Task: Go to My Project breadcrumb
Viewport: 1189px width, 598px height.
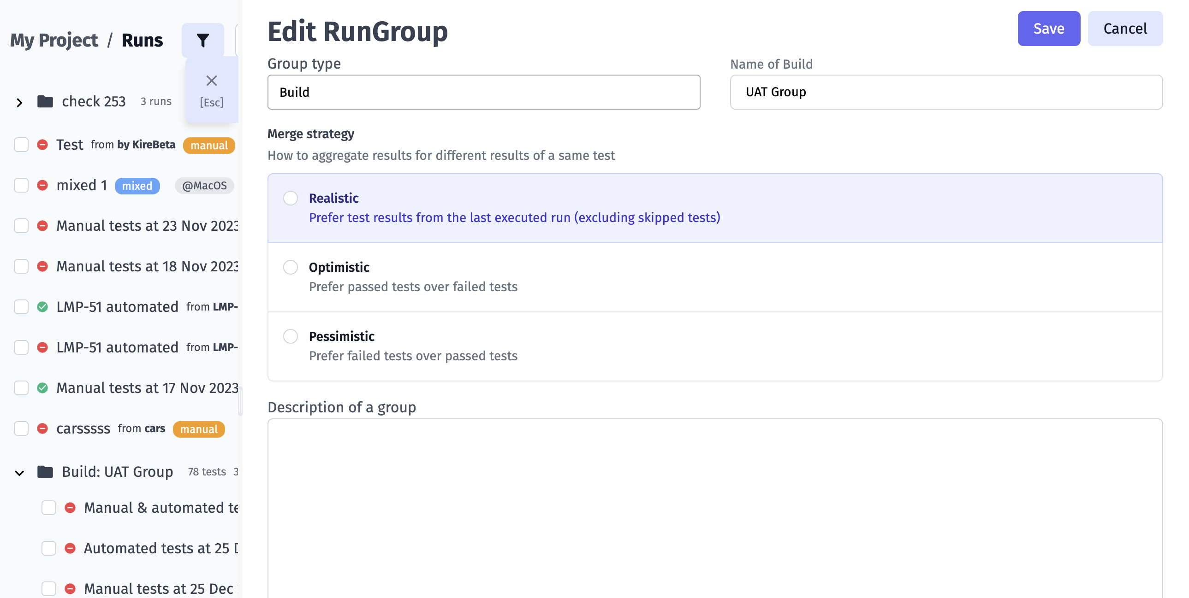Action: click(54, 41)
